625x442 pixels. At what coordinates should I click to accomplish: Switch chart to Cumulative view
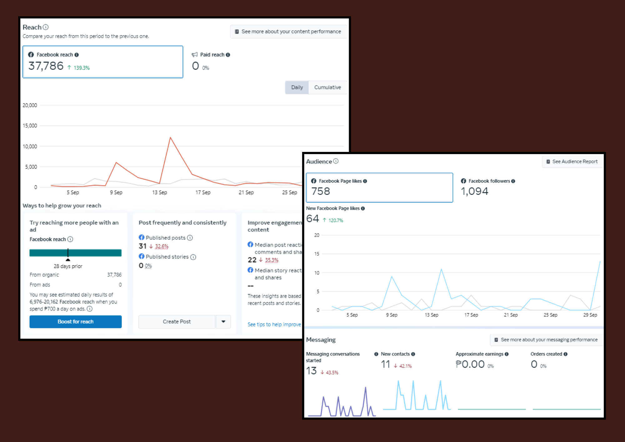[x=327, y=88]
